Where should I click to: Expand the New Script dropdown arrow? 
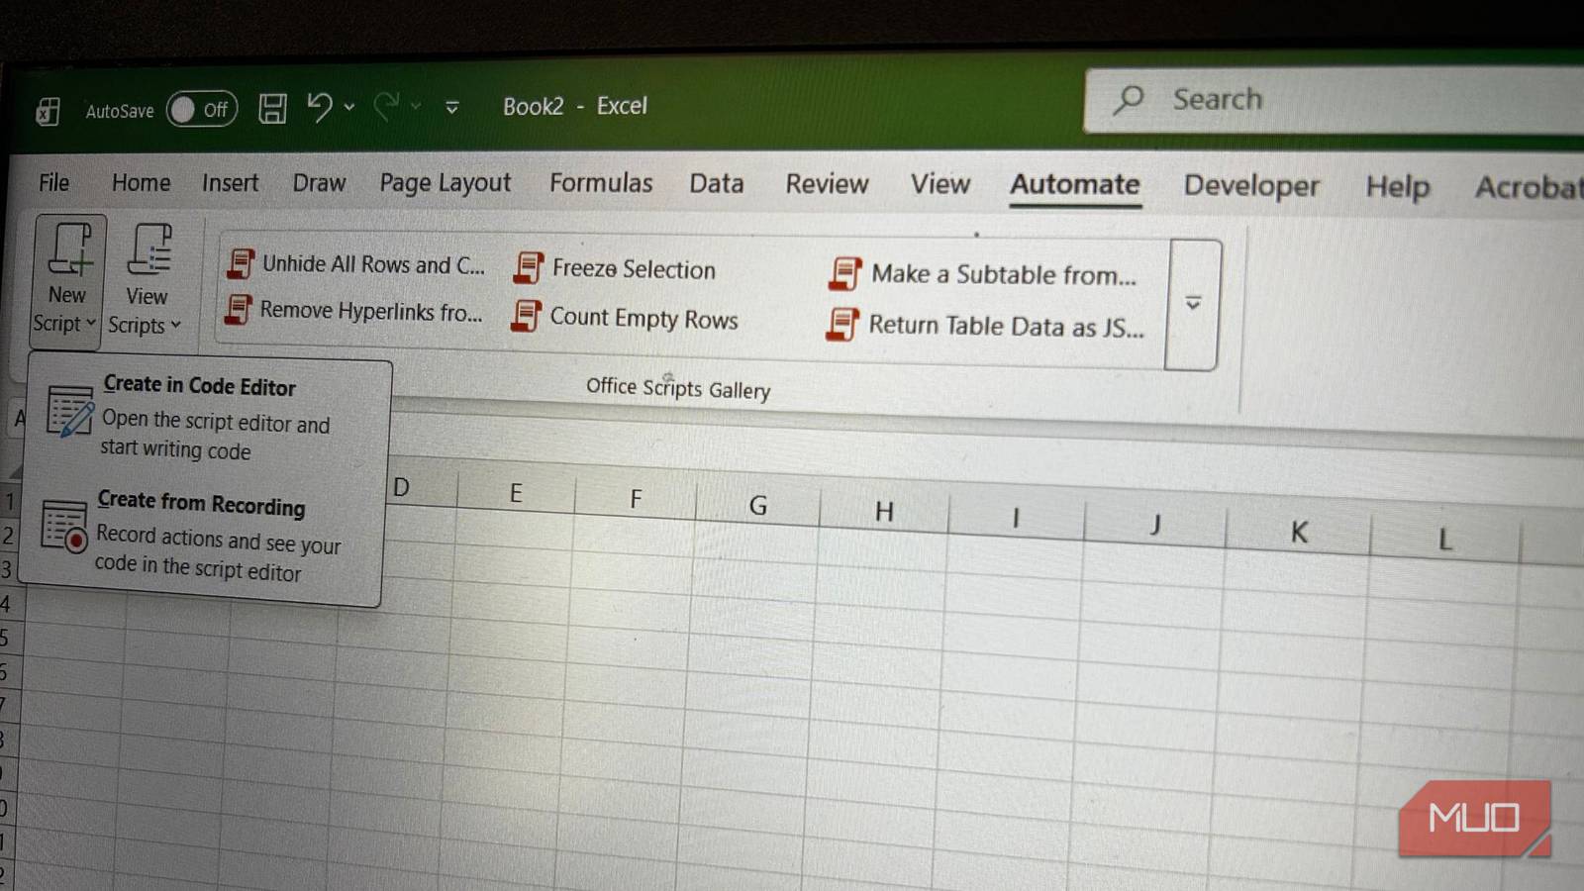tap(91, 324)
